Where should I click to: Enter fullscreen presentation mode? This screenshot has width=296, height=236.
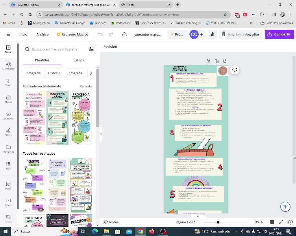[x=281, y=222]
